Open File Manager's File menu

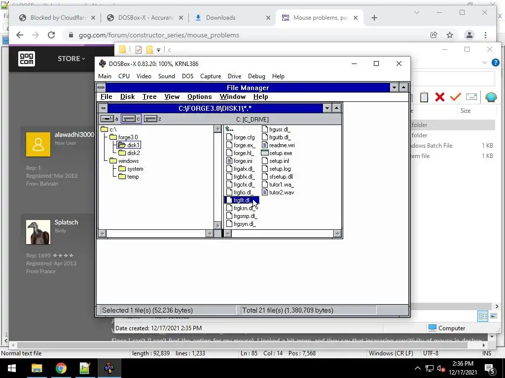coord(107,97)
